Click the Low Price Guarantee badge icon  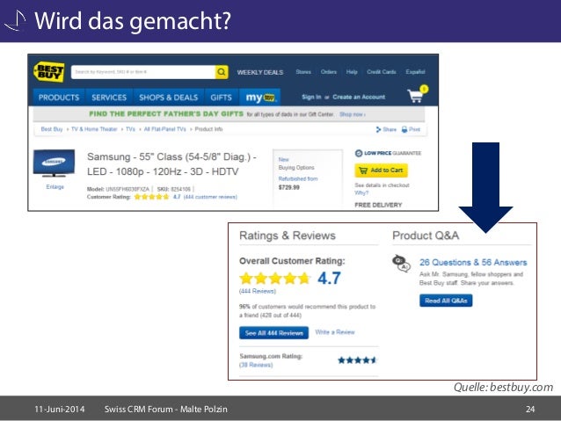pos(359,153)
